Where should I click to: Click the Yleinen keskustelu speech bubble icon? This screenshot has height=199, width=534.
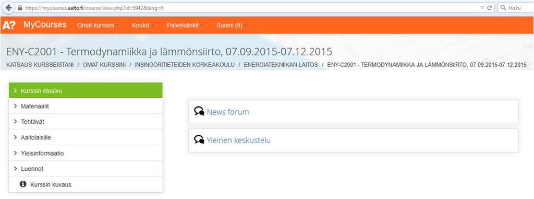pyautogui.click(x=199, y=139)
